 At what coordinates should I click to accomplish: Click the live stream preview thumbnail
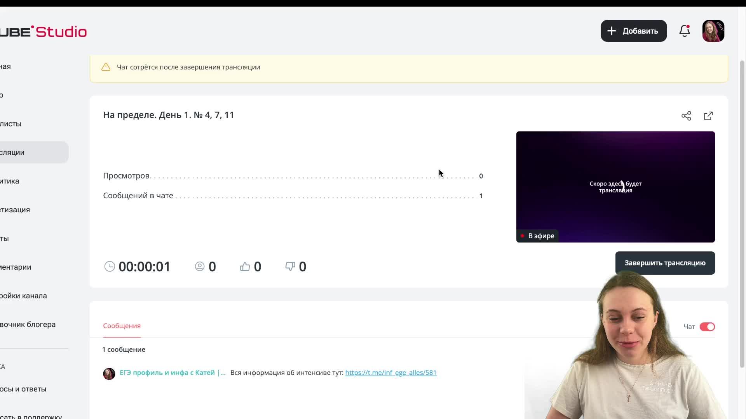tap(615, 187)
